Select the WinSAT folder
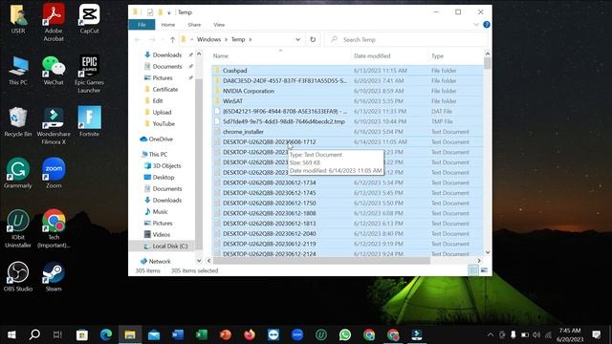612x344 pixels. 232,101
